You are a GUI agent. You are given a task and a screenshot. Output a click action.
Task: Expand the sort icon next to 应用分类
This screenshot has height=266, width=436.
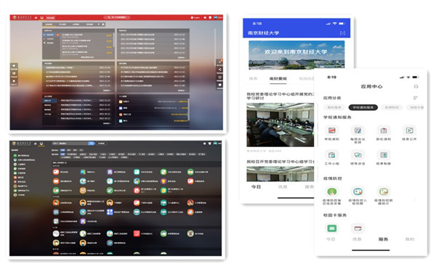tap(416, 98)
